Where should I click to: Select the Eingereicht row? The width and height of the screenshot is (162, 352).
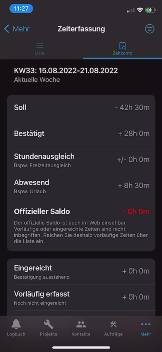(x=81, y=272)
